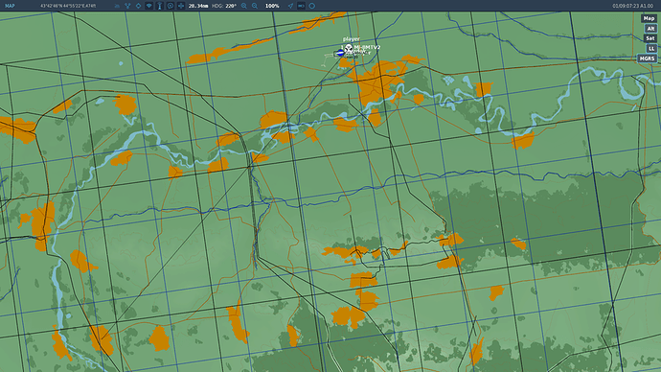
Task: Click the coordinates readout in top bar
Action: [x=68, y=6]
